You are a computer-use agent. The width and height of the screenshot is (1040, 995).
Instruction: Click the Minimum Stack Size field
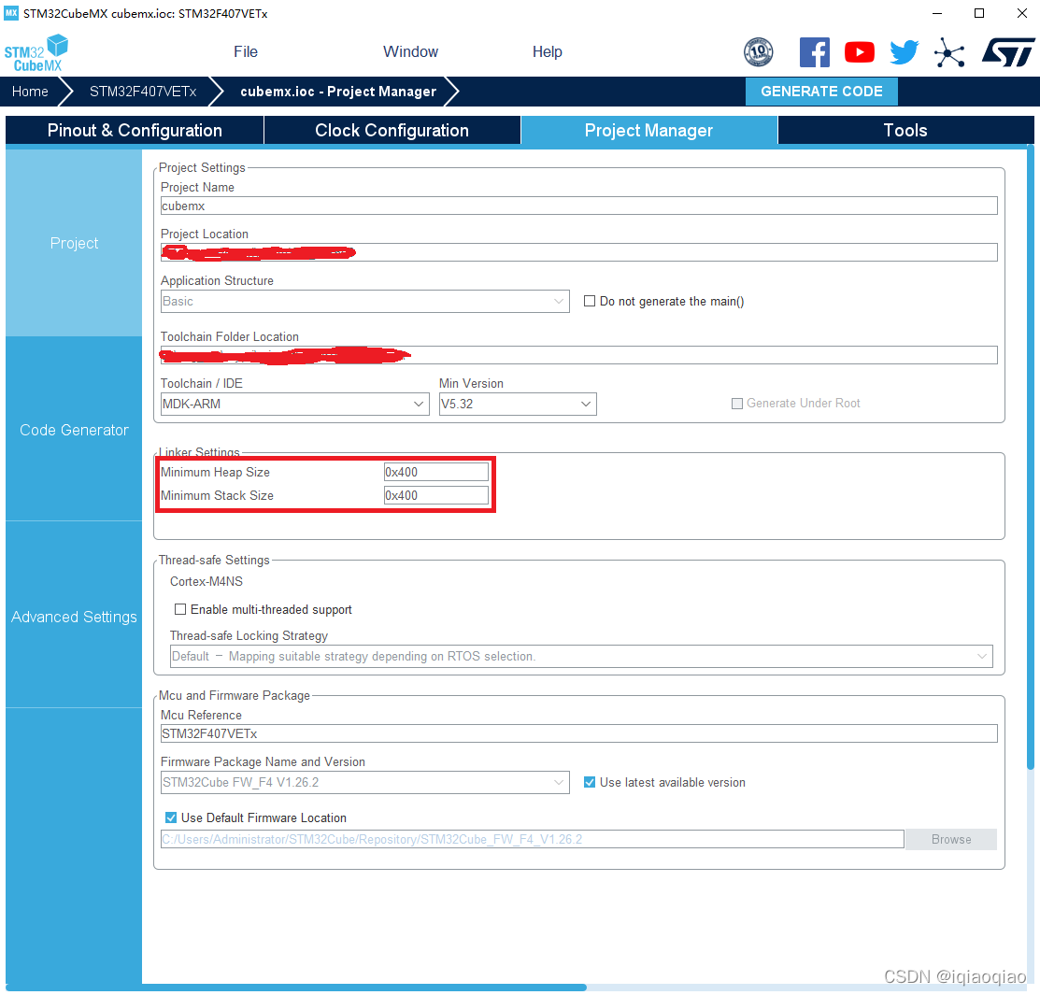point(436,495)
